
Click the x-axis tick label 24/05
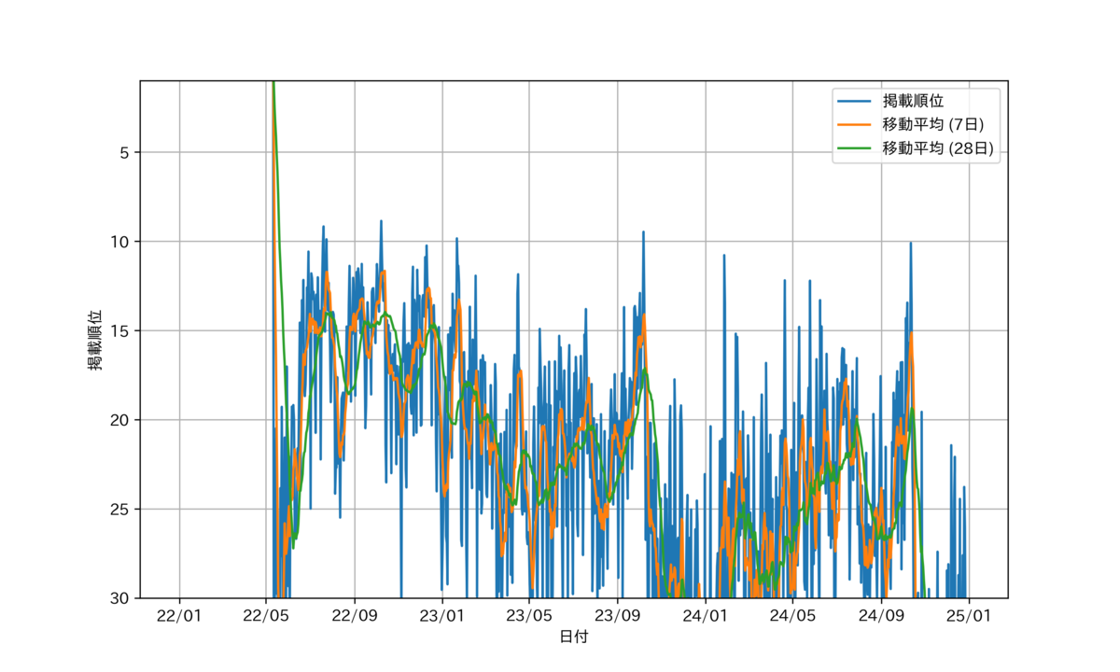pos(793,616)
